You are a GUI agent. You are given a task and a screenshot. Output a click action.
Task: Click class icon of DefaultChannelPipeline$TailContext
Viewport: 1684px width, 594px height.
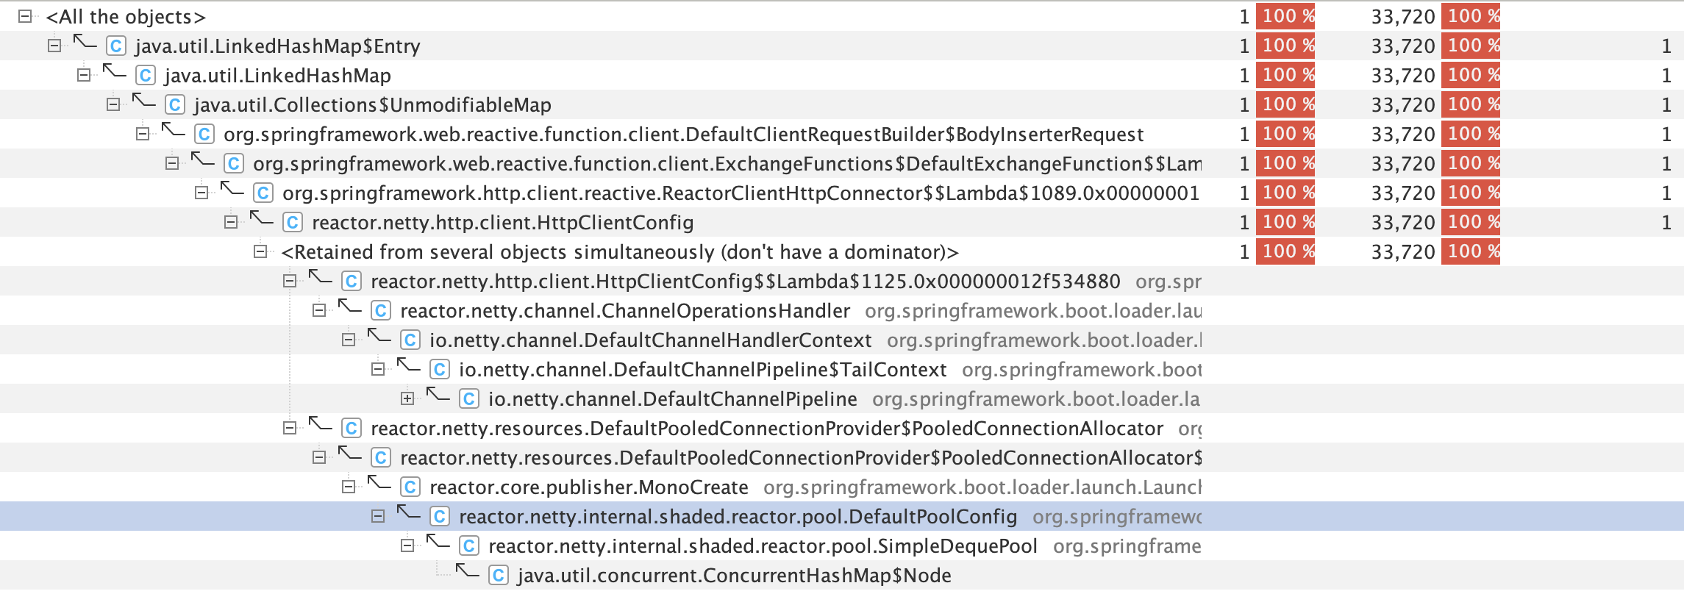point(439,370)
